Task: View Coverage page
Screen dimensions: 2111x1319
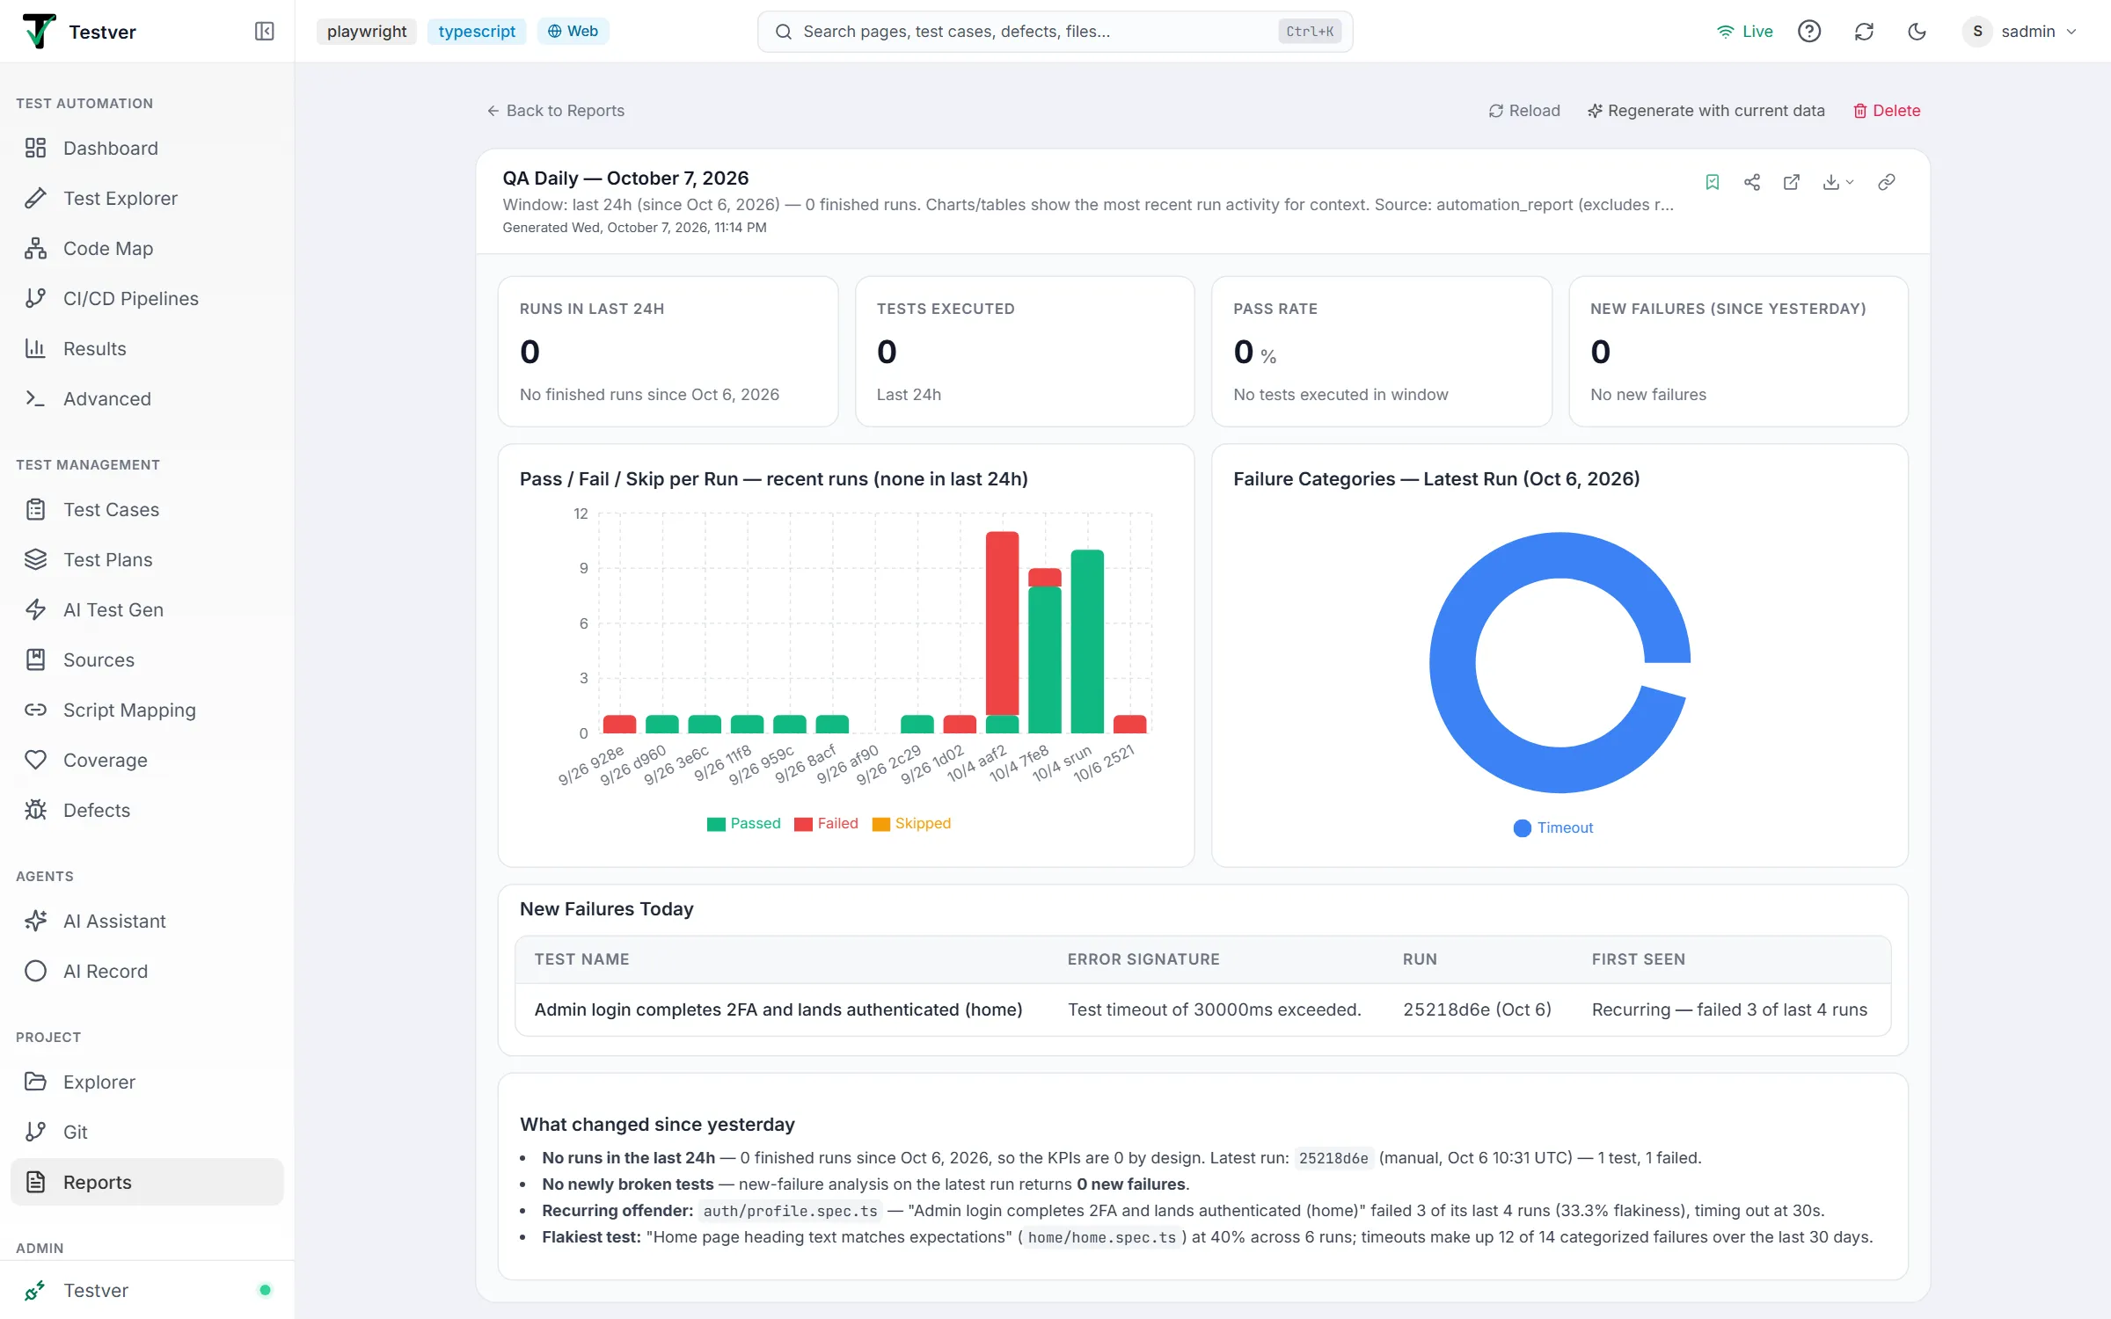Action: (147, 760)
